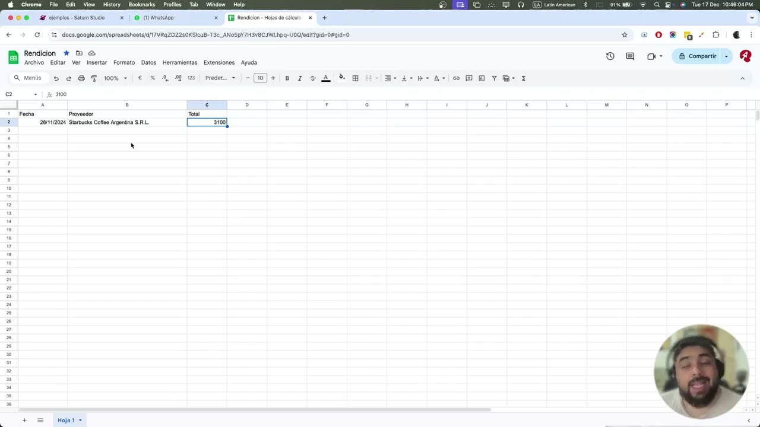
Task: Decrease decimal places button
Action: (x=165, y=78)
